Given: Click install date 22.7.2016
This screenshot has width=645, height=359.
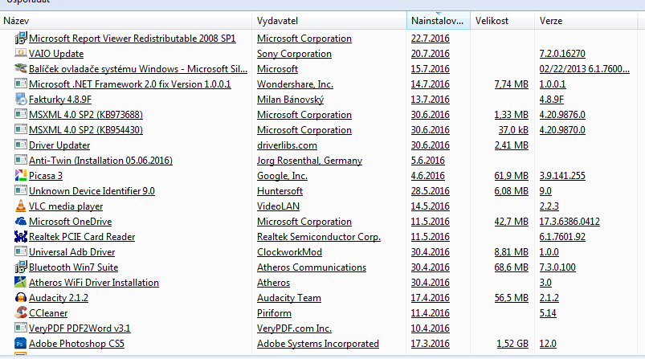Looking at the screenshot, I should pyautogui.click(x=430, y=39).
